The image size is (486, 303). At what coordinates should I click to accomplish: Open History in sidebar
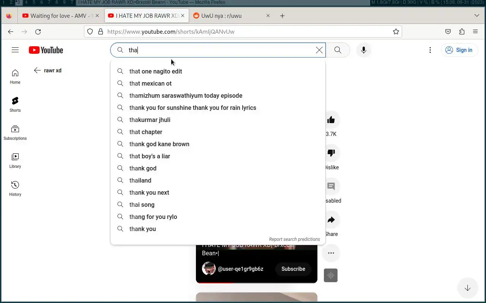point(15,189)
